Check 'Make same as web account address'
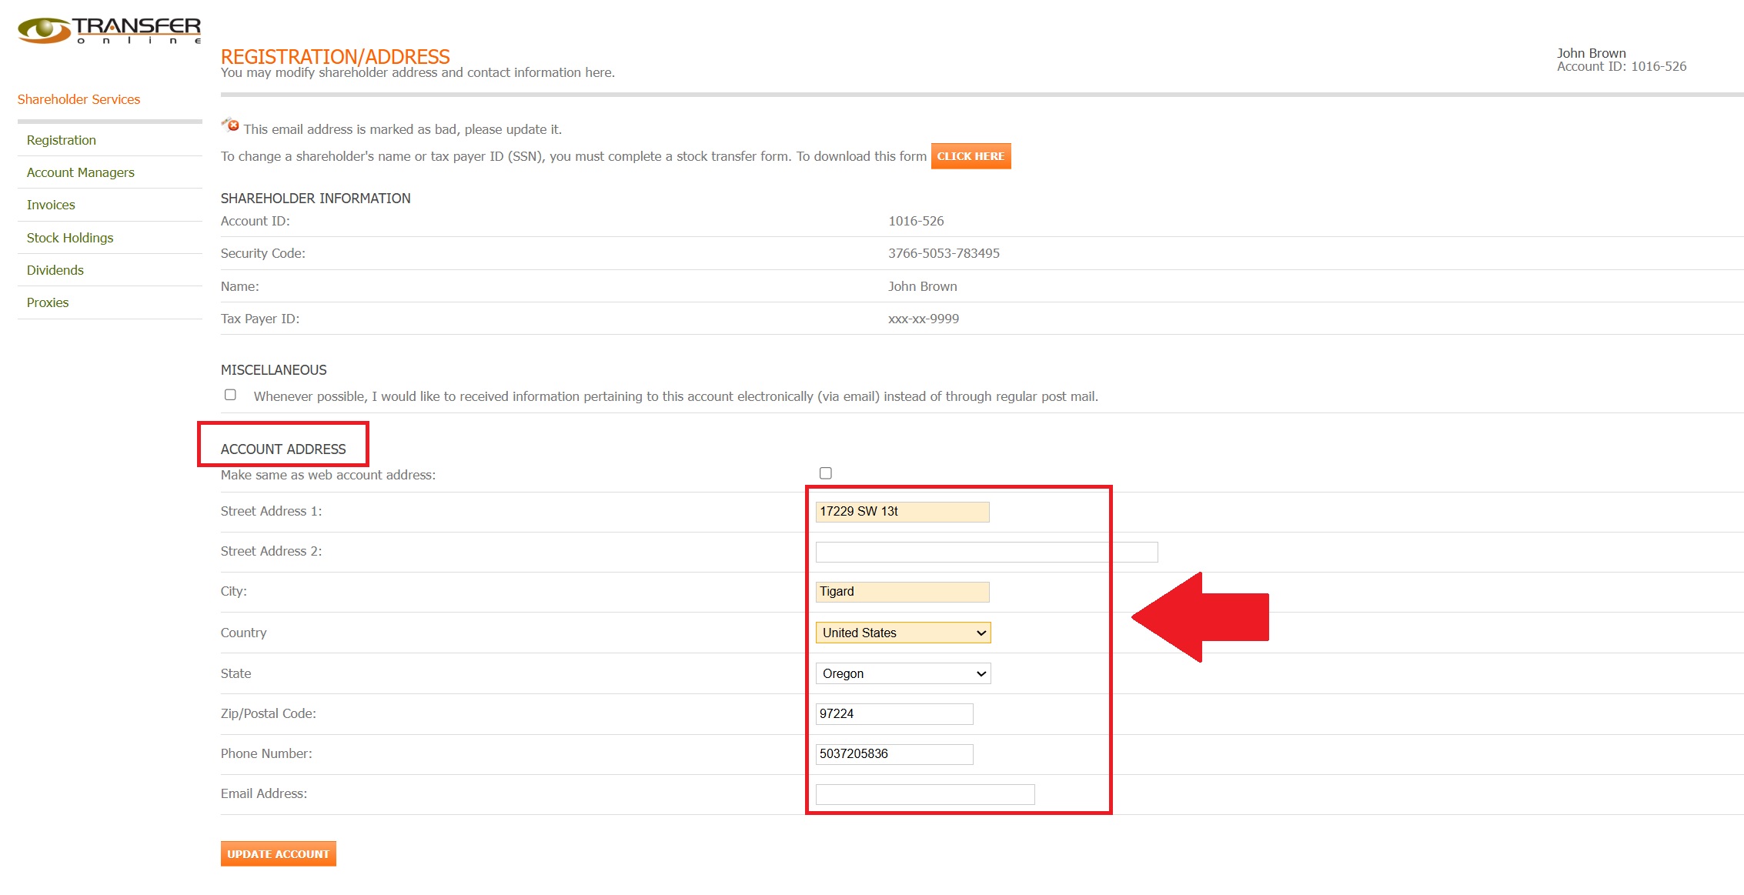This screenshot has width=1744, height=895. click(x=826, y=473)
